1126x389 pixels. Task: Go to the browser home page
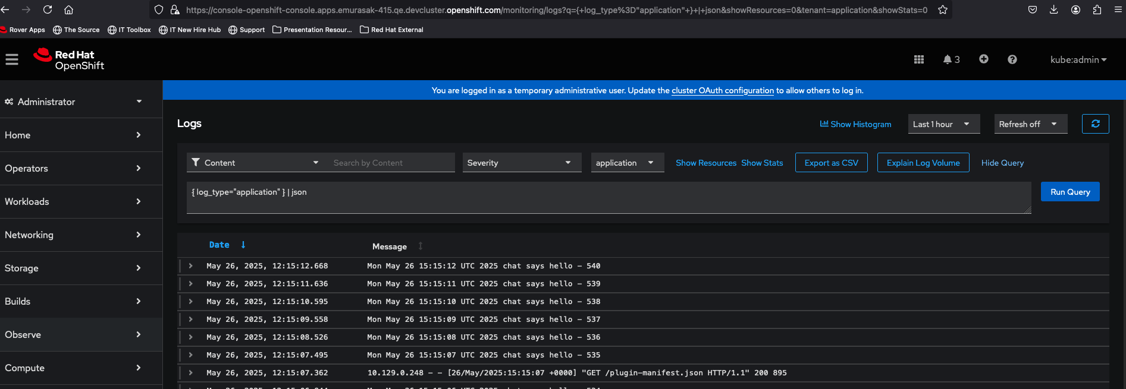[x=69, y=10]
